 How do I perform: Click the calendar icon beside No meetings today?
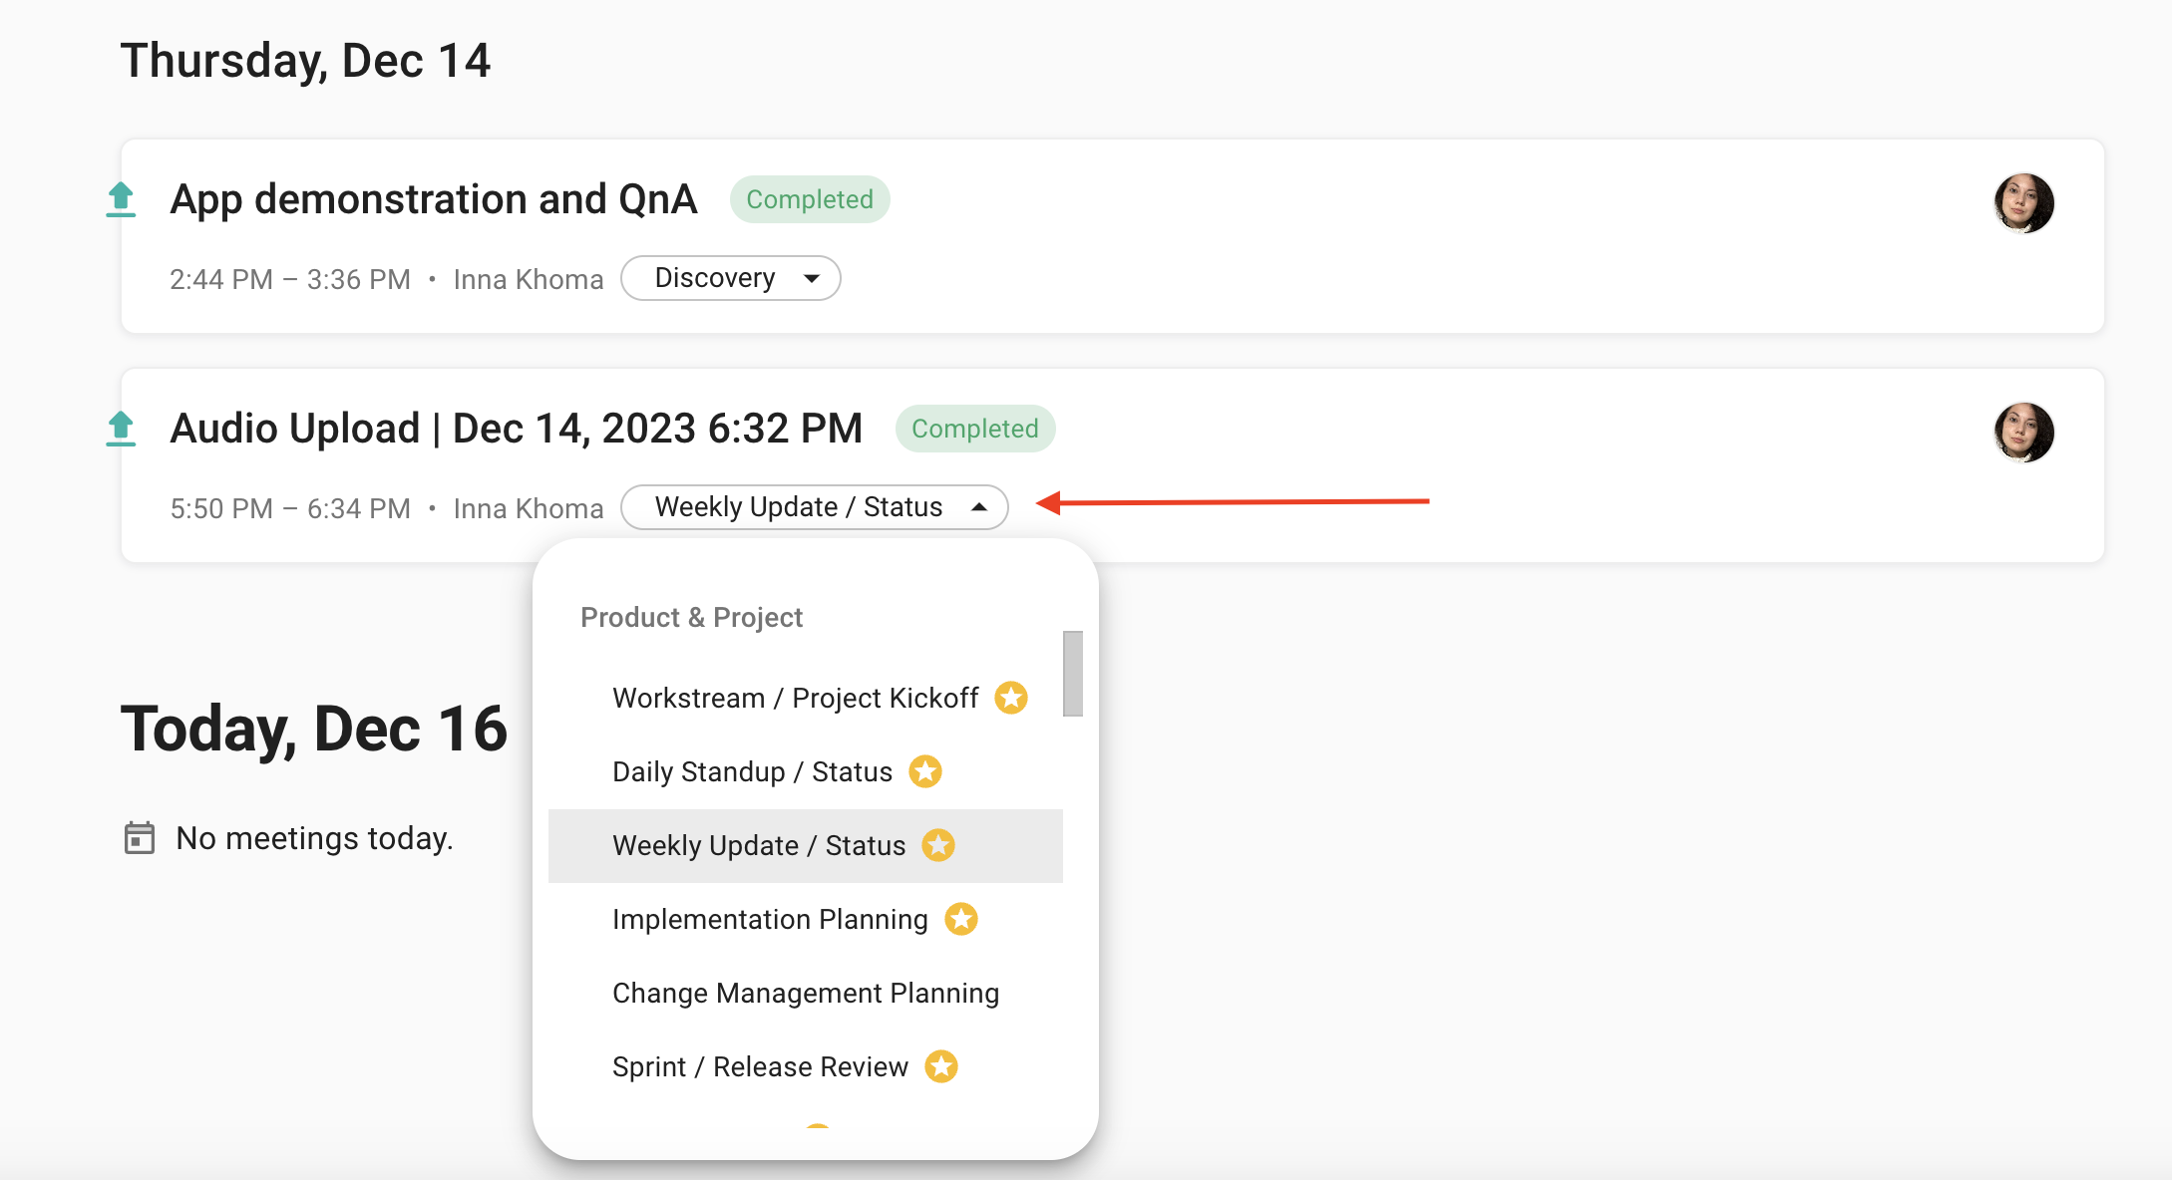point(138,837)
